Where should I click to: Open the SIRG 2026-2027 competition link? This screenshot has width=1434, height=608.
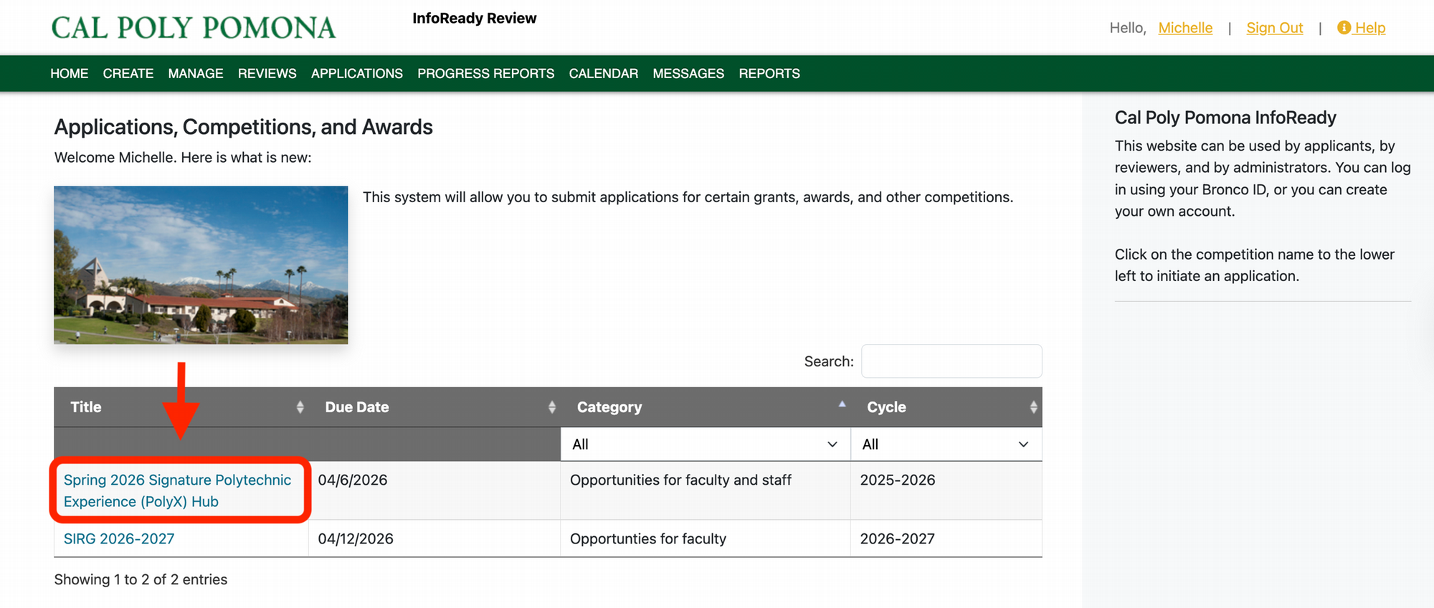[x=119, y=539]
